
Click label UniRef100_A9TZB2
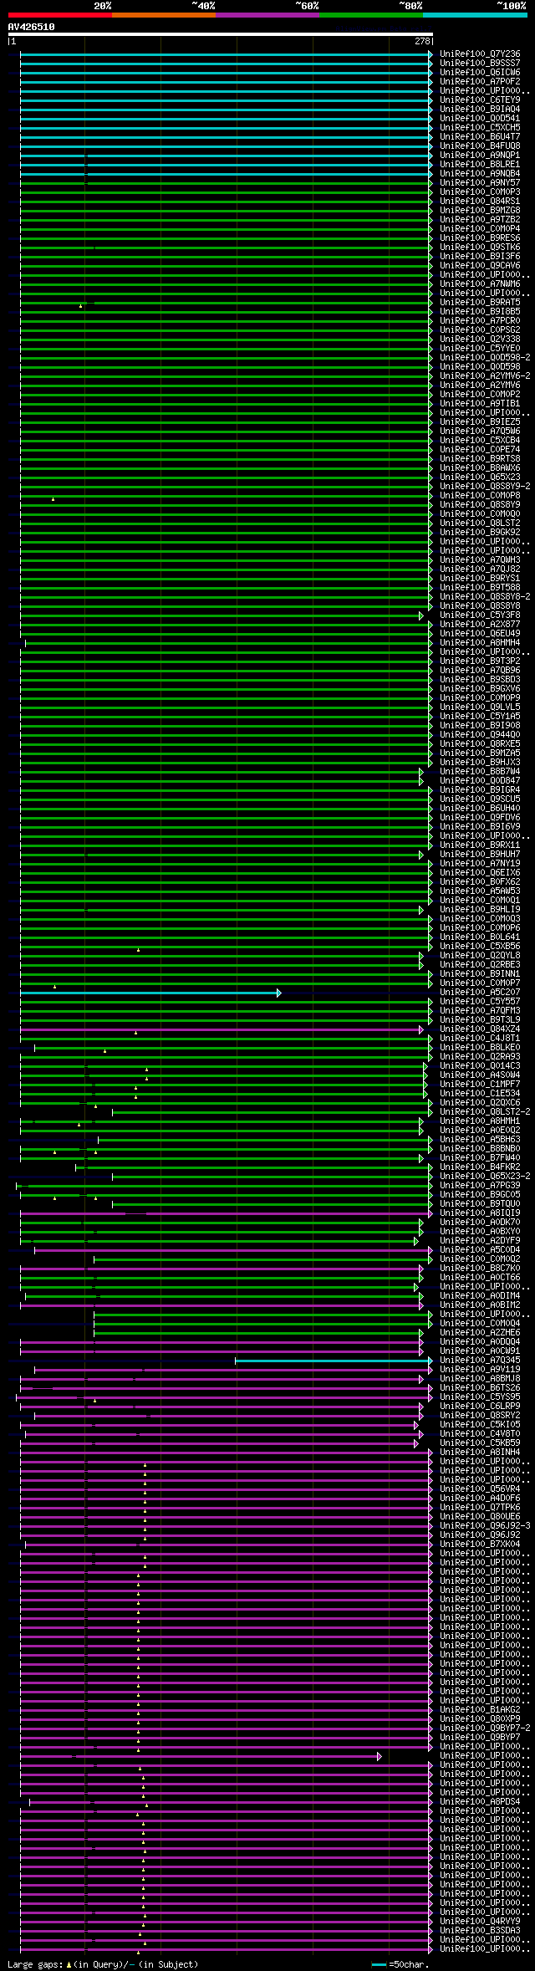tap(480, 220)
